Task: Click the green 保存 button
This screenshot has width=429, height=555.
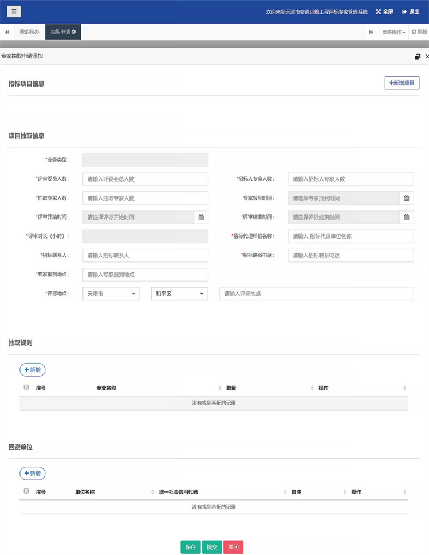Action: [191, 547]
